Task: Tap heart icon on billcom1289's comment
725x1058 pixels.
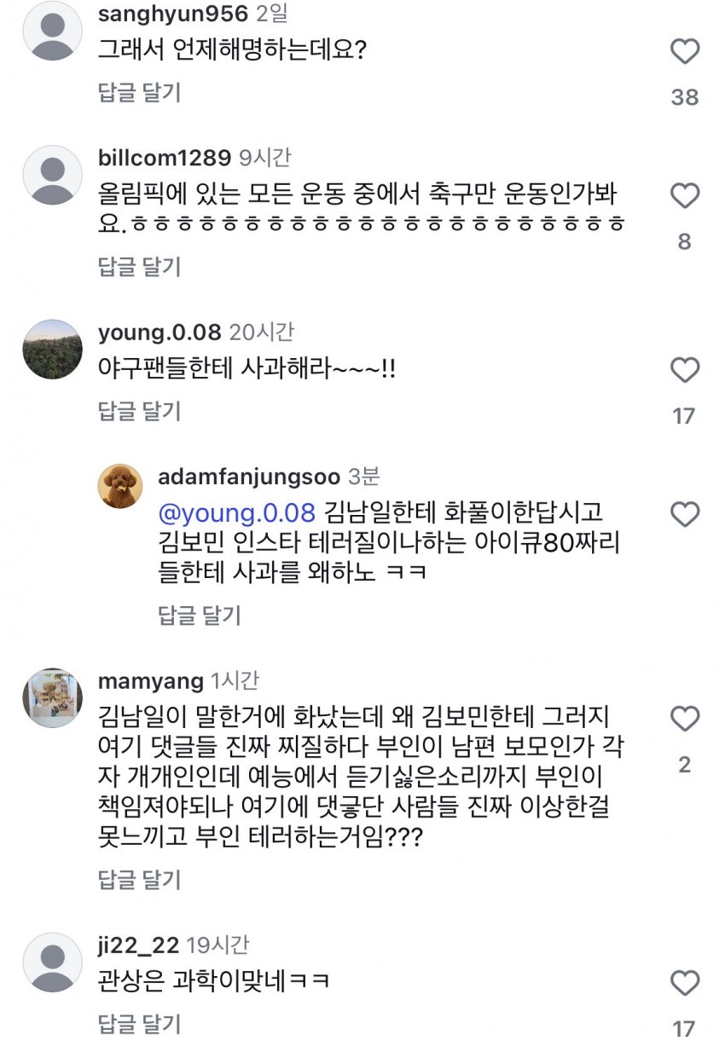Action: click(685, 197)
